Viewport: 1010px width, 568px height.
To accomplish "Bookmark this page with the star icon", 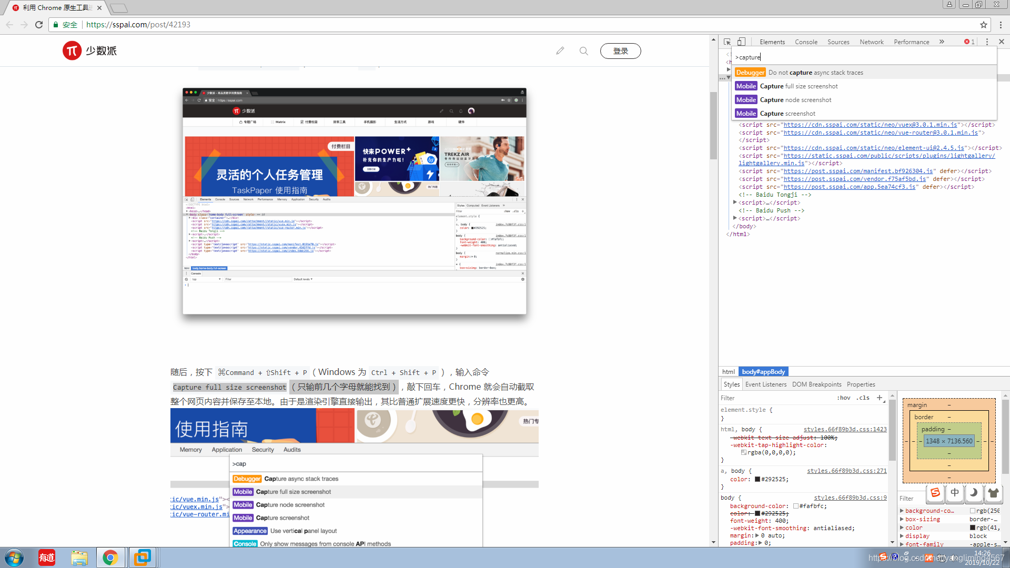I will (983, 25).
